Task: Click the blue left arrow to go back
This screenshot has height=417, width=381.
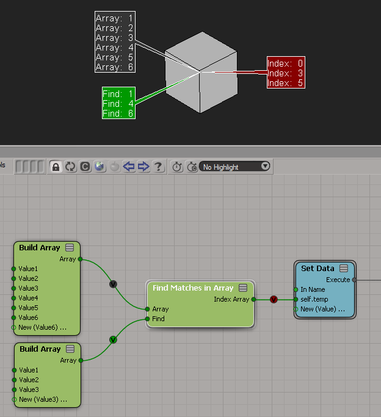Action: tap(129, 167)
